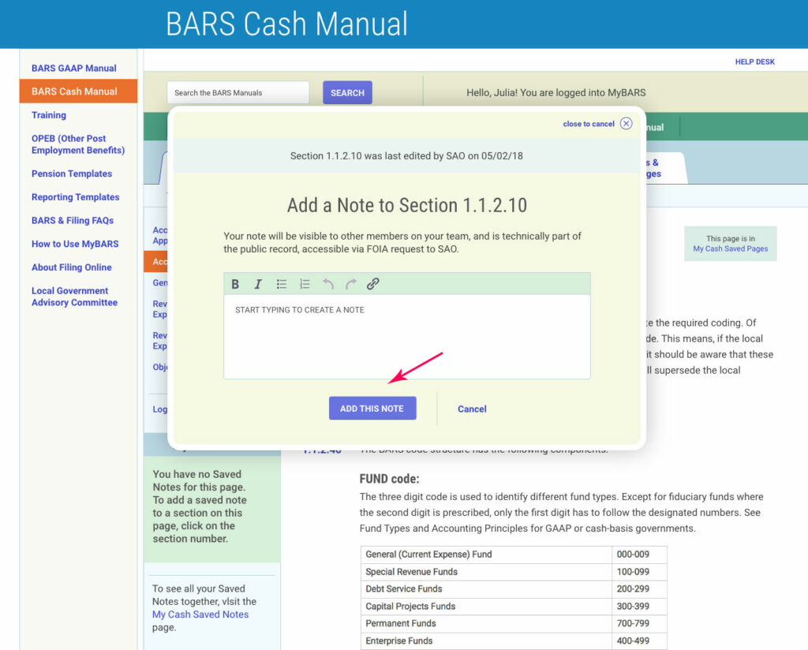This screenshot has width=808, height=650.
Task: Focus the note text area
Action: click(407, 337)
